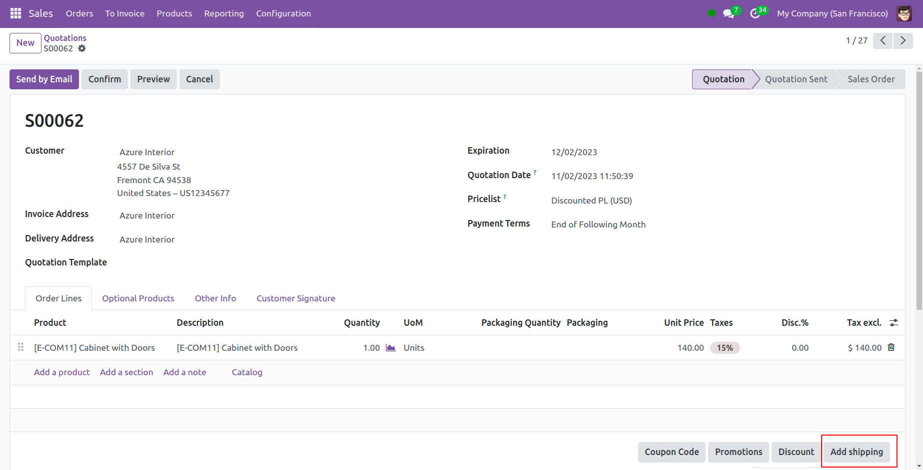The height and width of the screenshot is (470, 923).
Task: Click the gear icon next to S00062
Action: 82,48
